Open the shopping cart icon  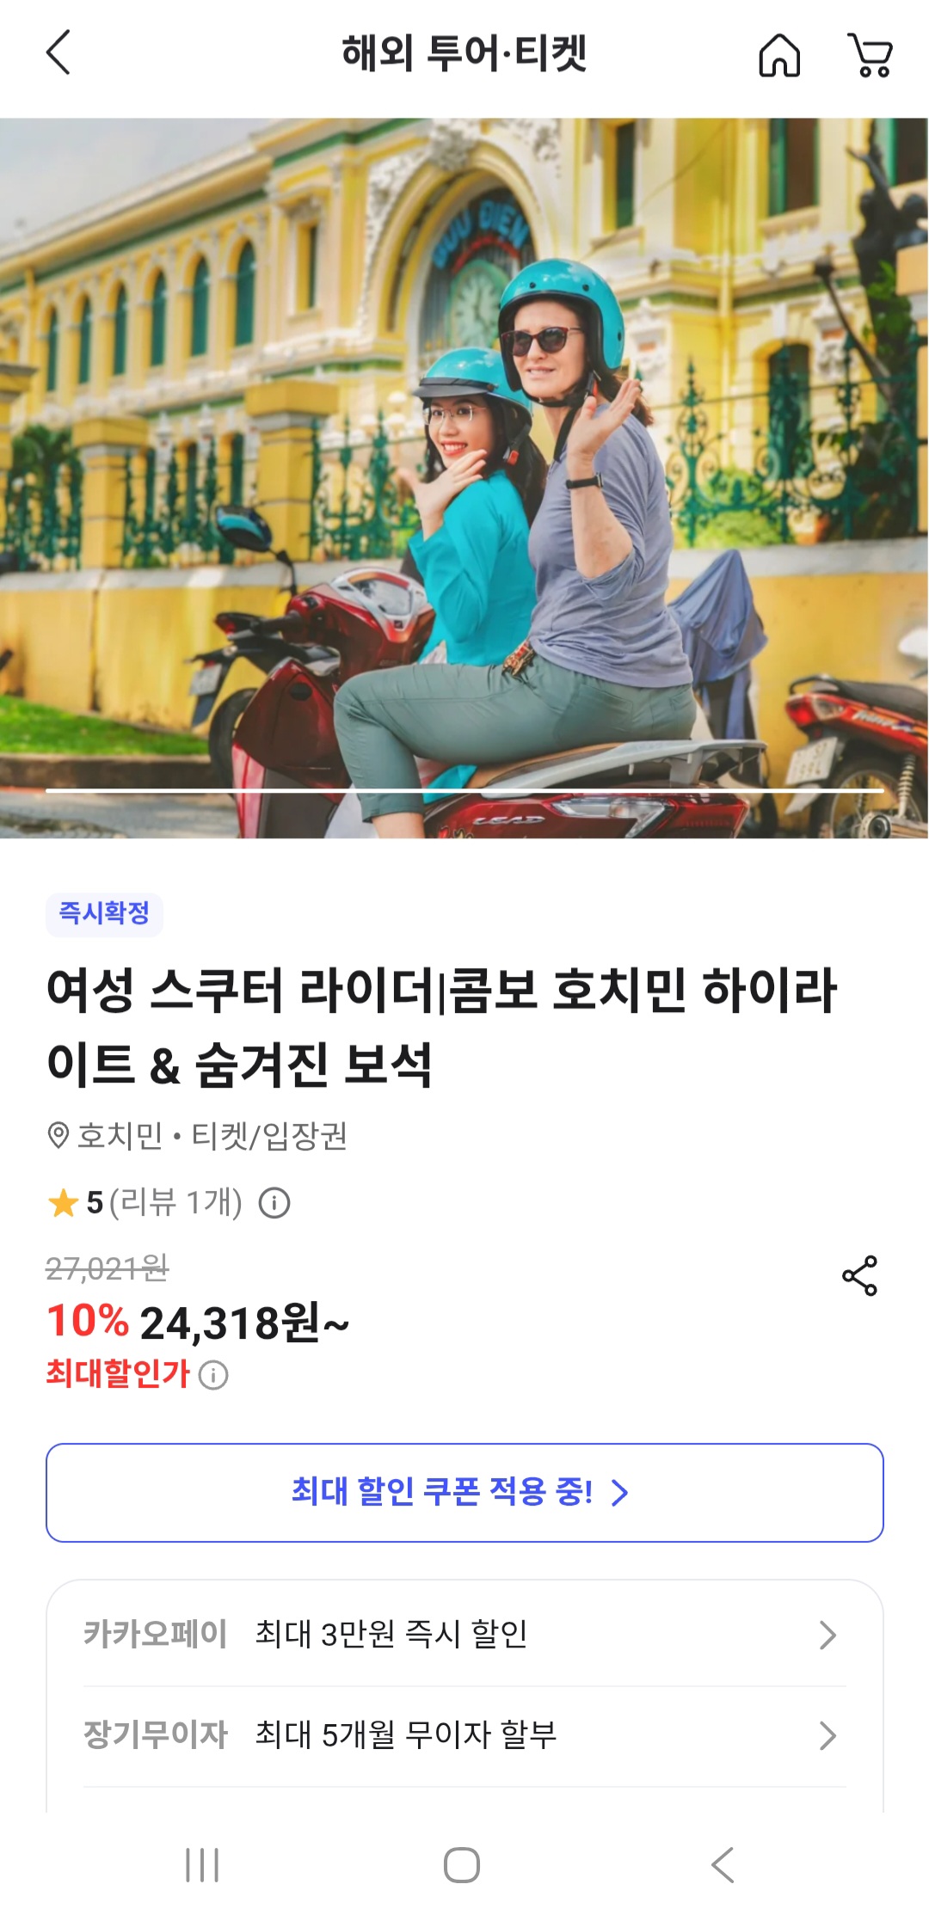[871, 55]
